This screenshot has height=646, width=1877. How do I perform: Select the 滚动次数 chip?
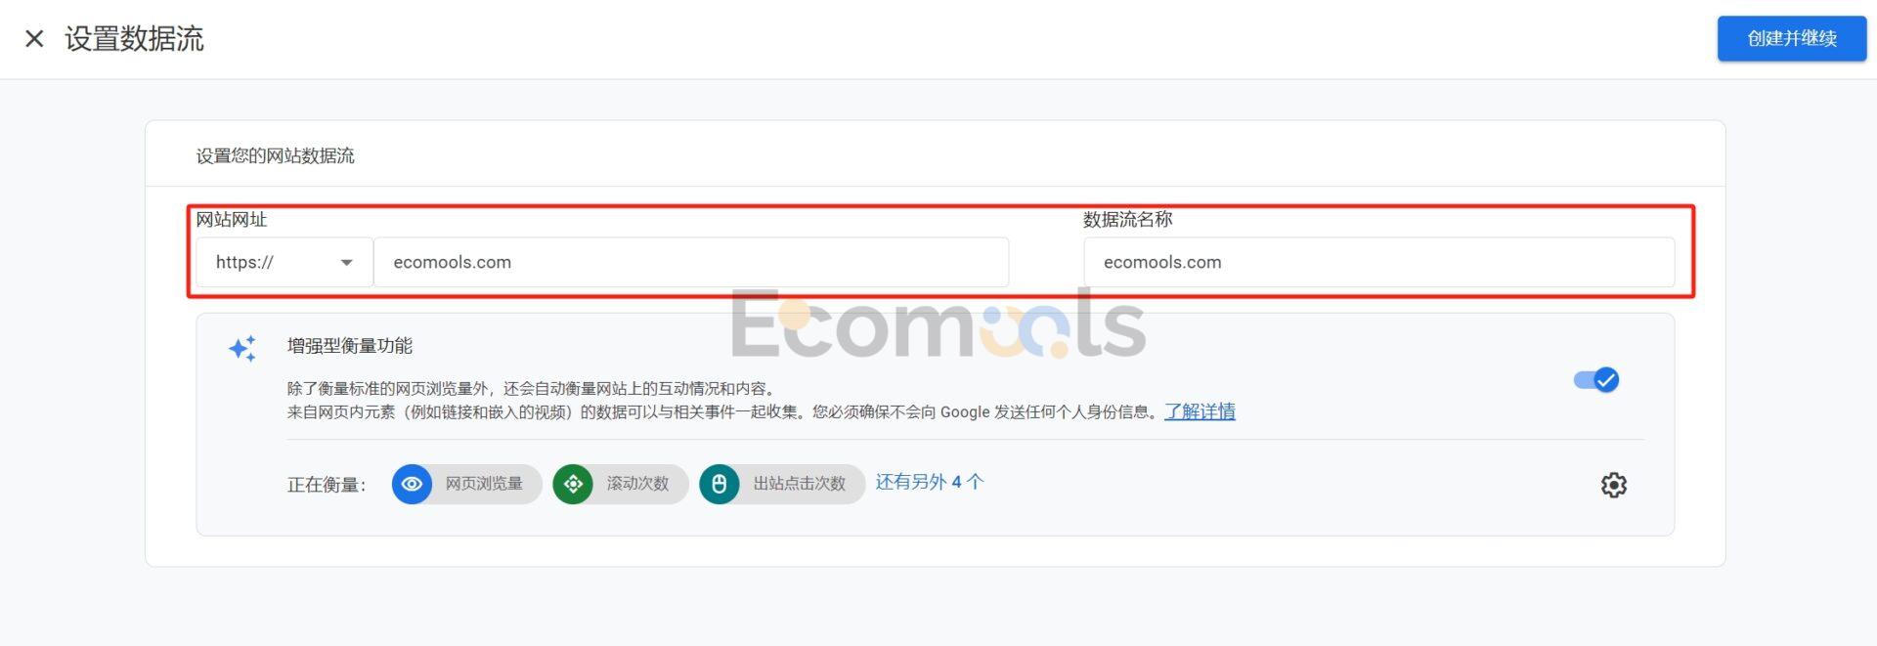pyautogui.click(x=621, y=484)
